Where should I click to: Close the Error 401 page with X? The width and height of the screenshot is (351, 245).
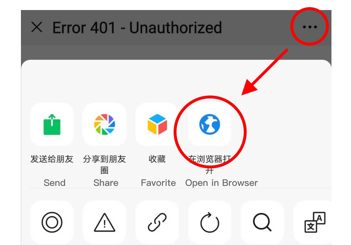[37, 27]
